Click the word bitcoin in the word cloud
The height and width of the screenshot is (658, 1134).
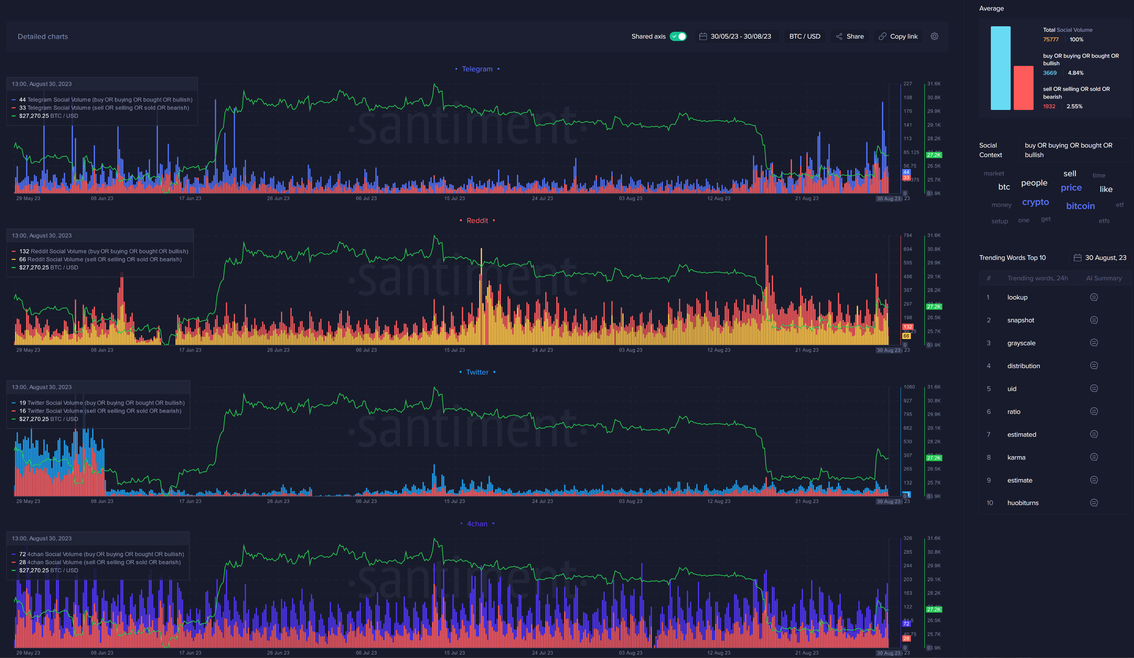pos(1080,206)
